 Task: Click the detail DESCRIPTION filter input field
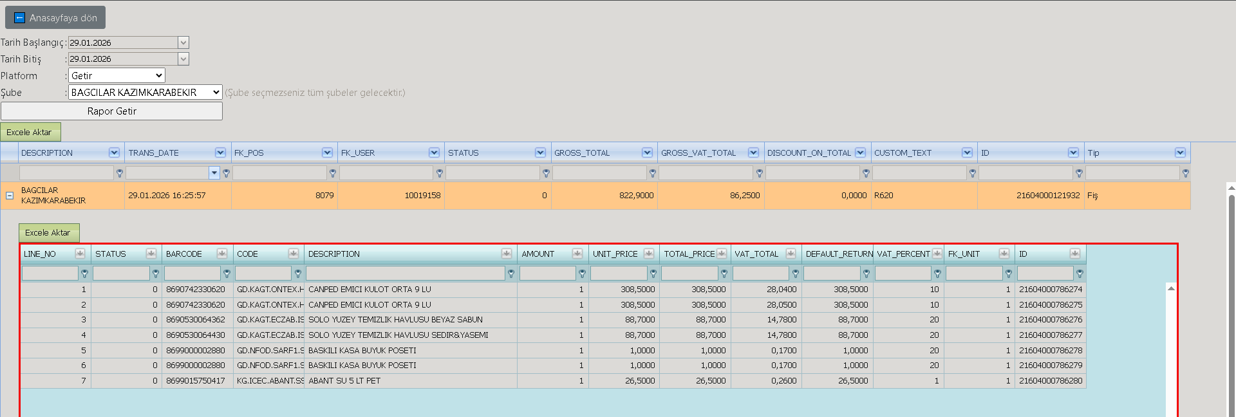tap(406, 273)
